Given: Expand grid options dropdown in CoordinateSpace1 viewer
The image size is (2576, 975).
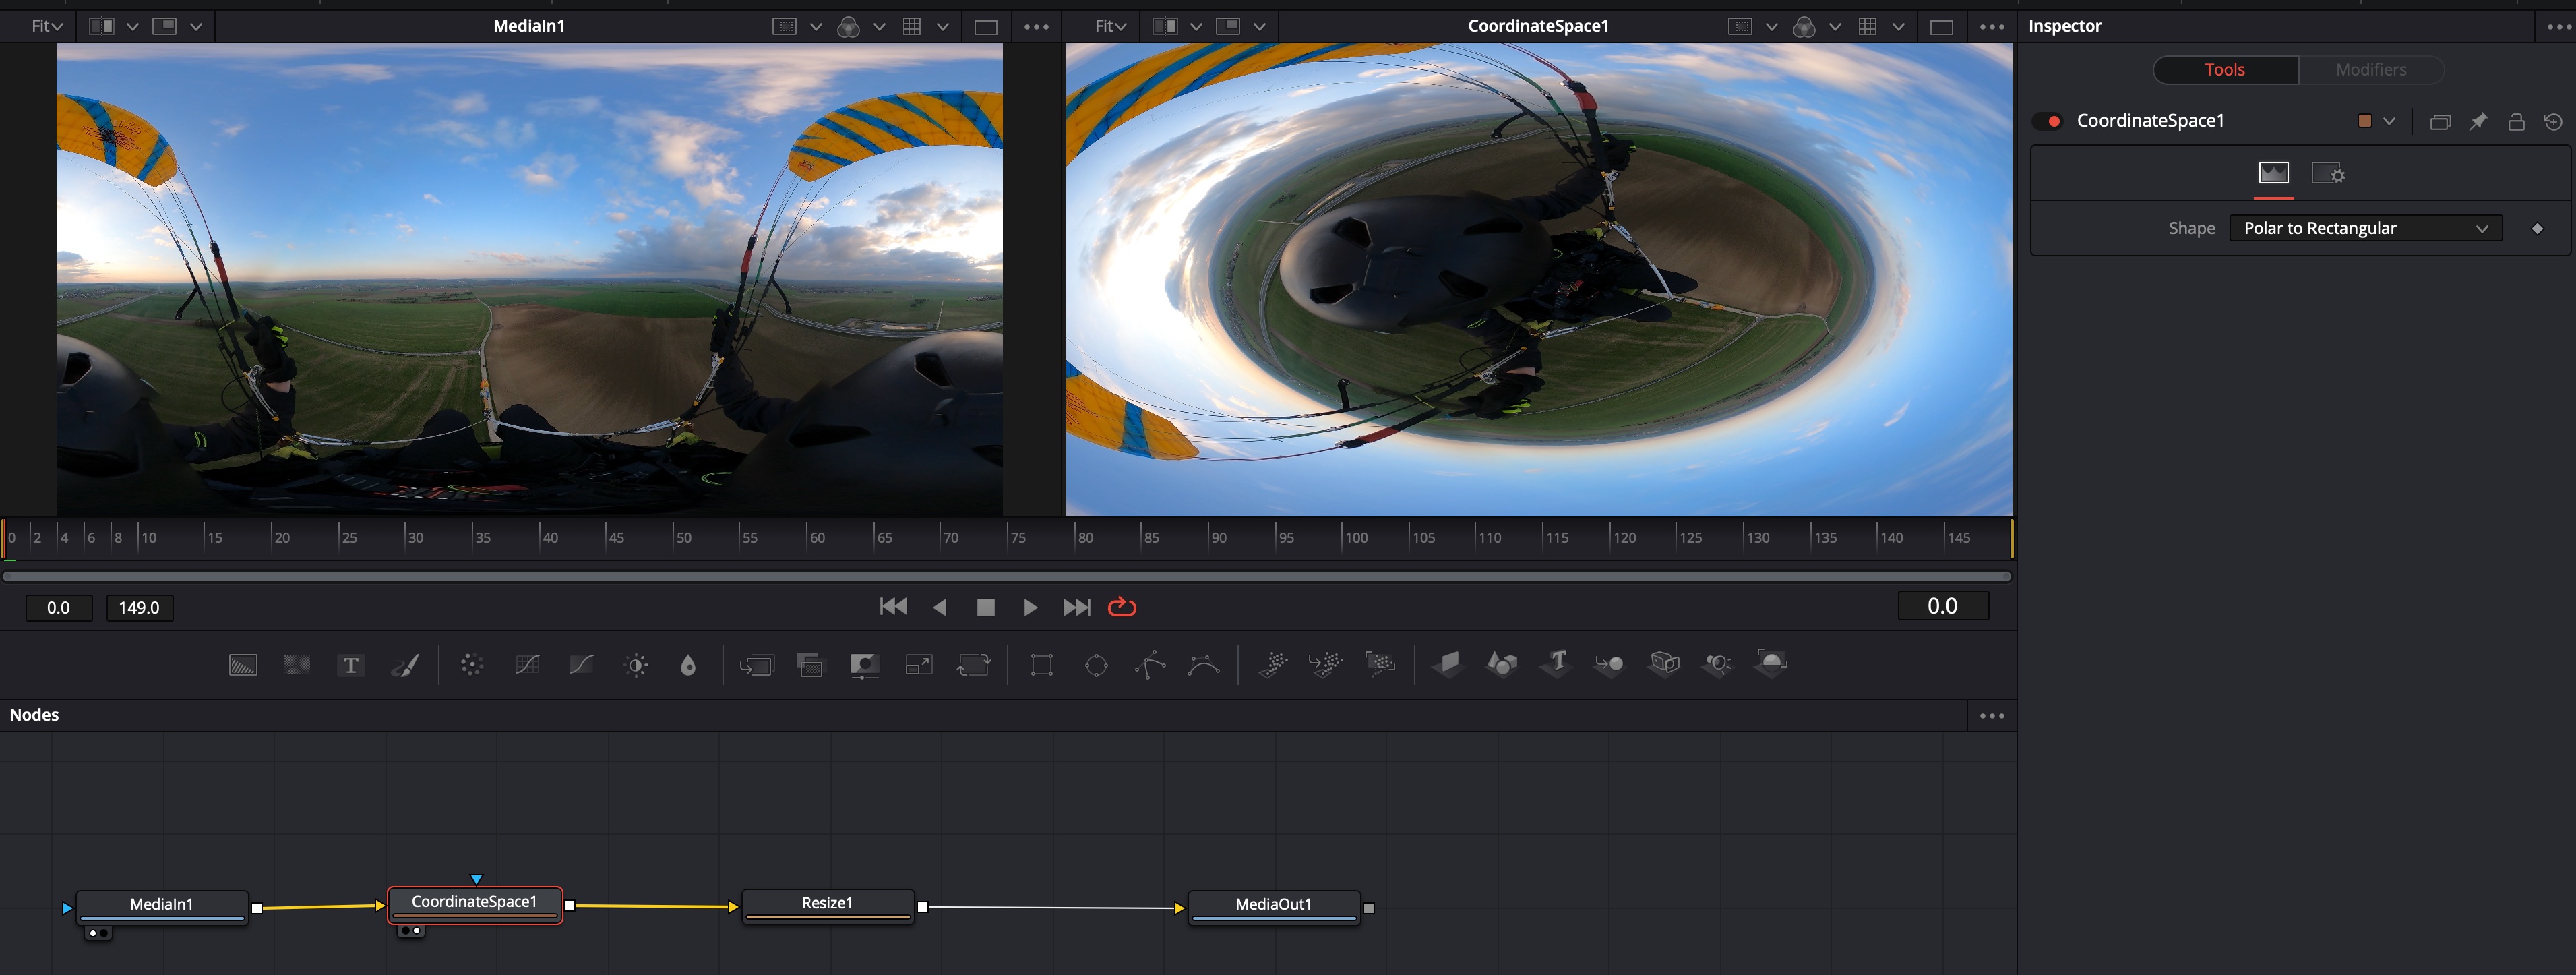Looking at the screenshot, I should click(x=1898, y=27).
